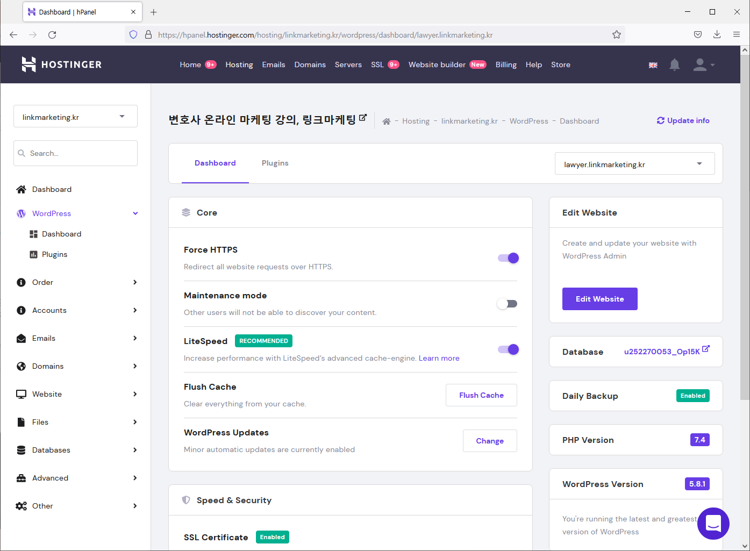The image size is (750, 551).
Task: Open the lawyer.linkmarketing.kr site selector
Action: point(634,164)
